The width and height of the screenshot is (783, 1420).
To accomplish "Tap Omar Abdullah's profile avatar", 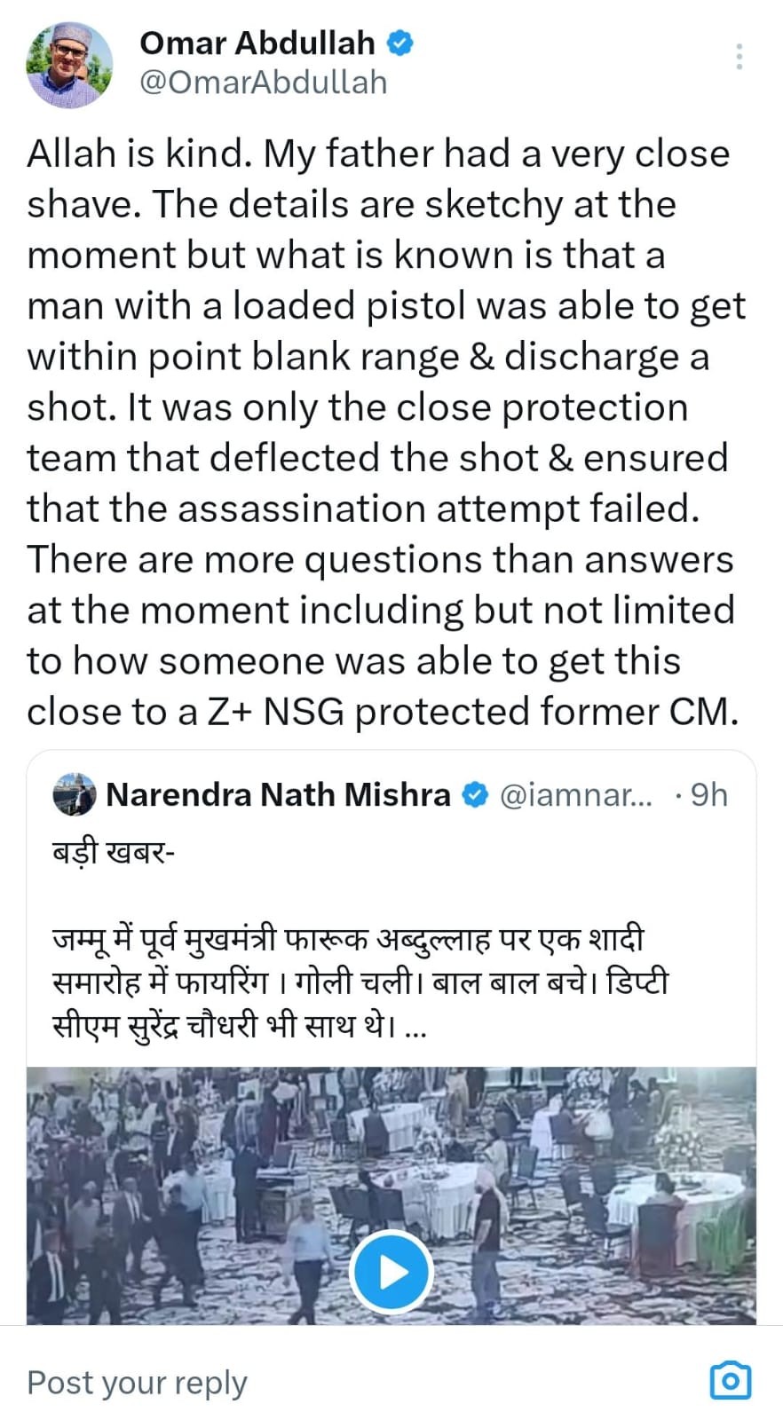I will click(69, 65).
